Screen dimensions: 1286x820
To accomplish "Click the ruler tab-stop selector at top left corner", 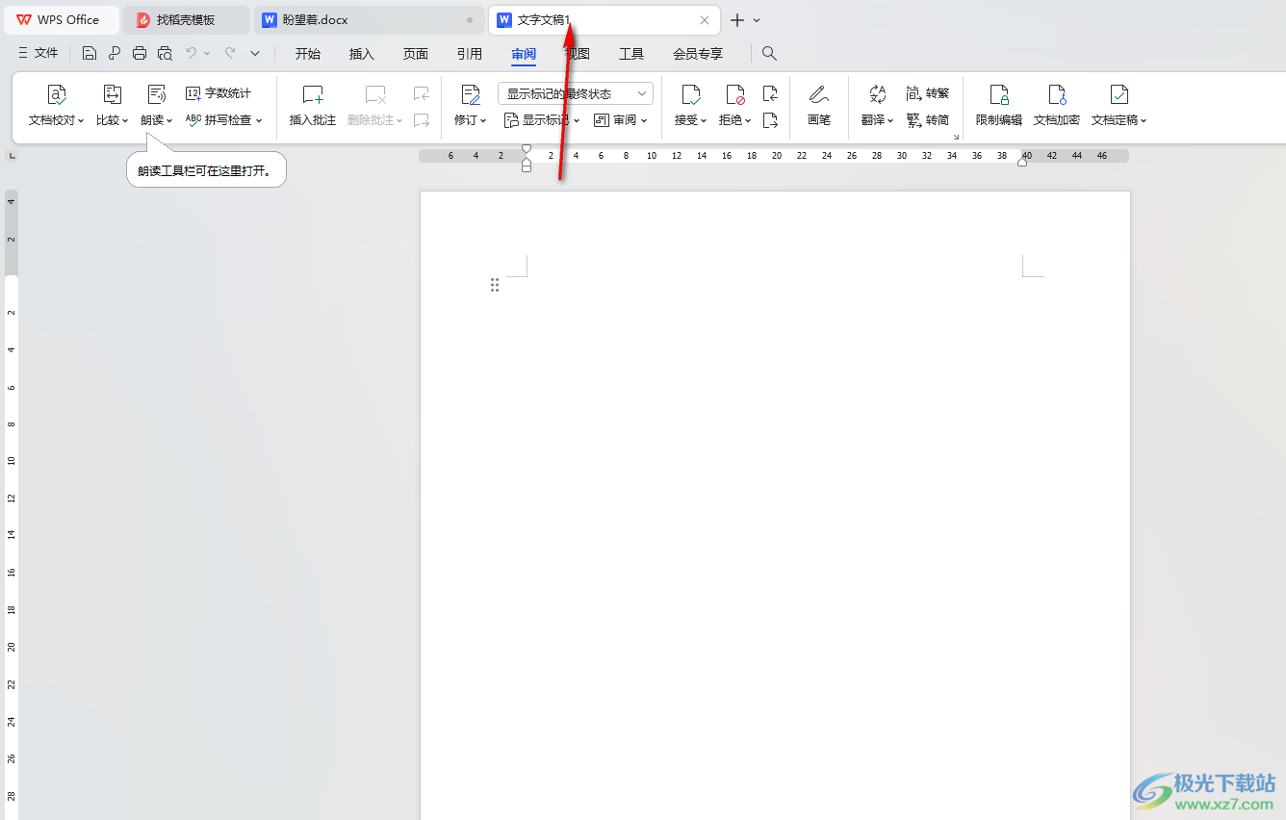I will click(12, 155).
